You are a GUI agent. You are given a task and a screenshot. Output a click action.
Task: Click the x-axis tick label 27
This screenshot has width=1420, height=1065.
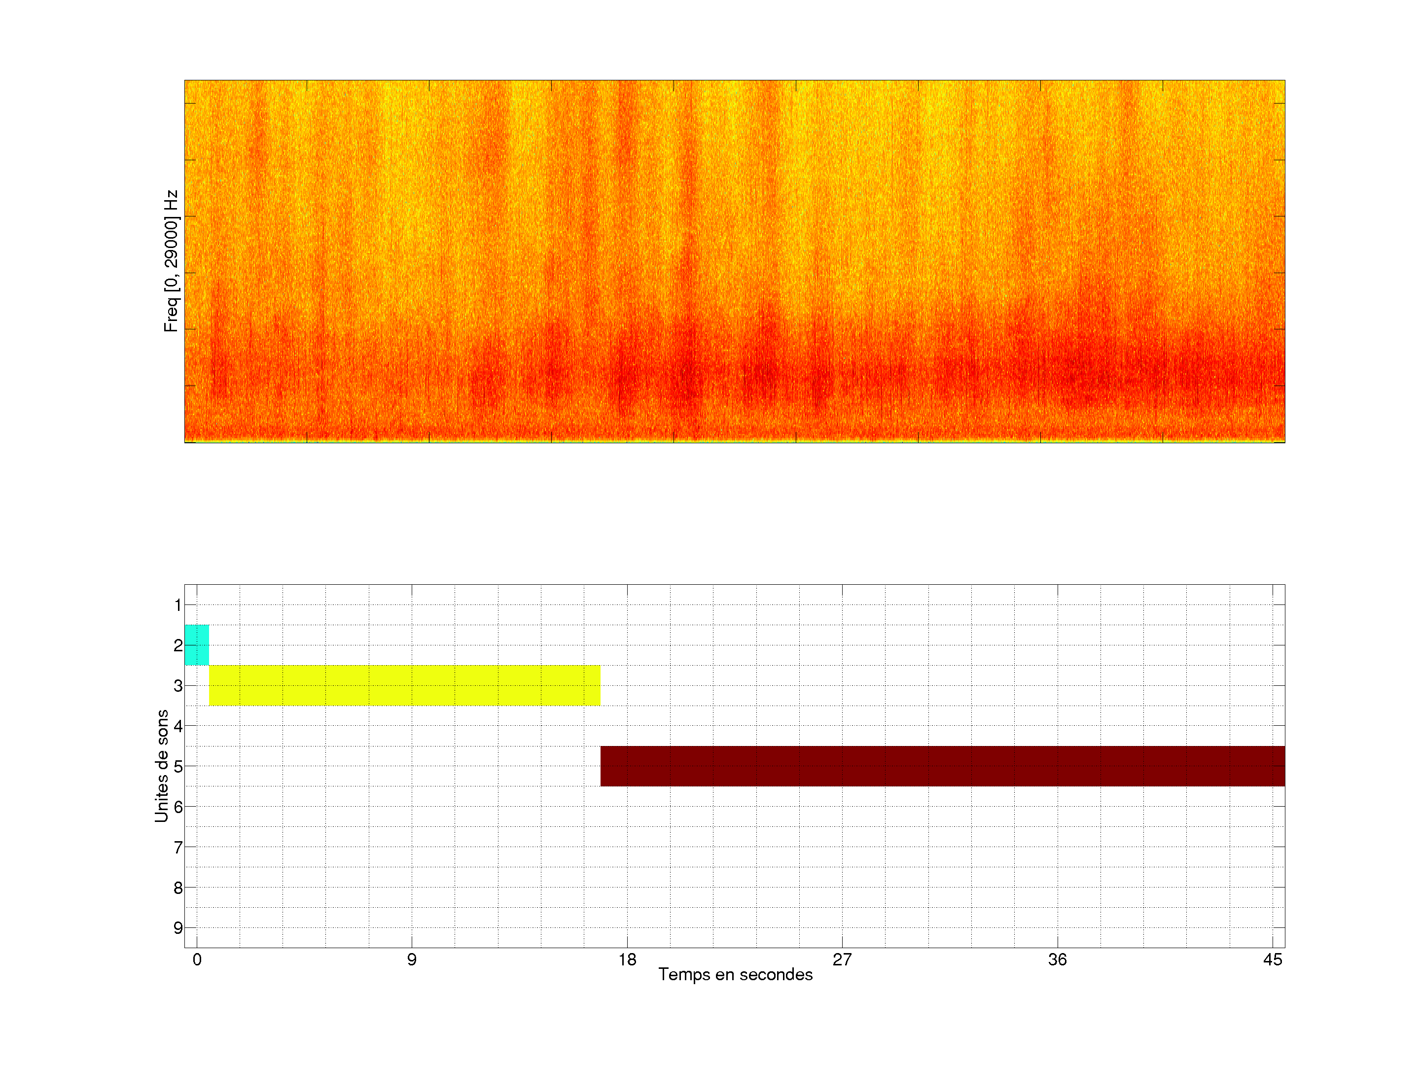click(842, 959)
